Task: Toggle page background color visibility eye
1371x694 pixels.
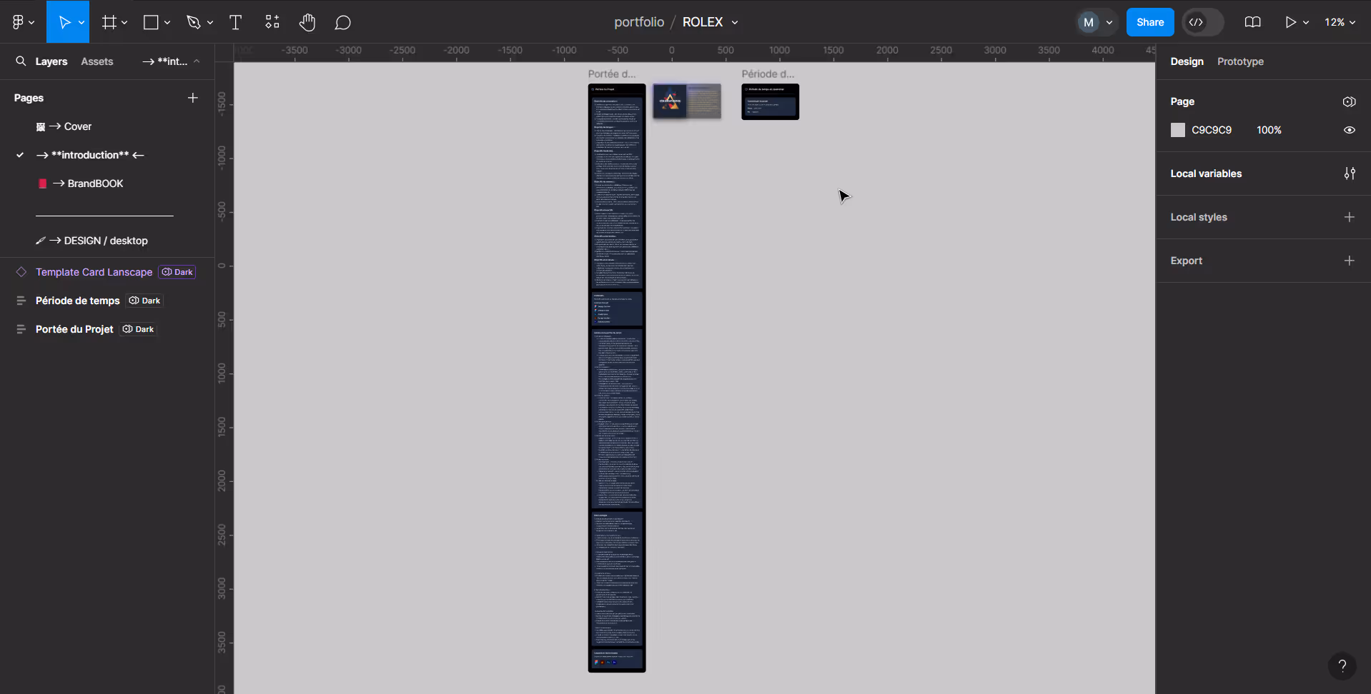Action: 1350,130
